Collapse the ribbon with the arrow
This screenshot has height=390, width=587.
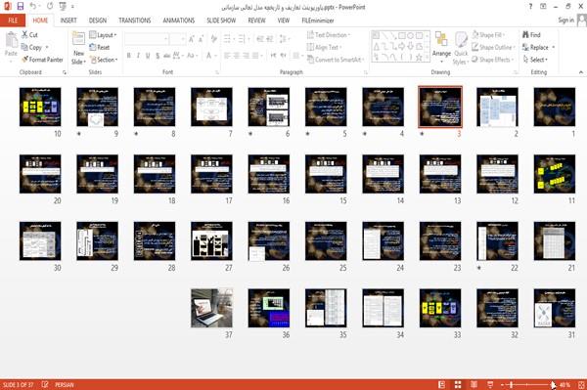click(x=580, y=72)
